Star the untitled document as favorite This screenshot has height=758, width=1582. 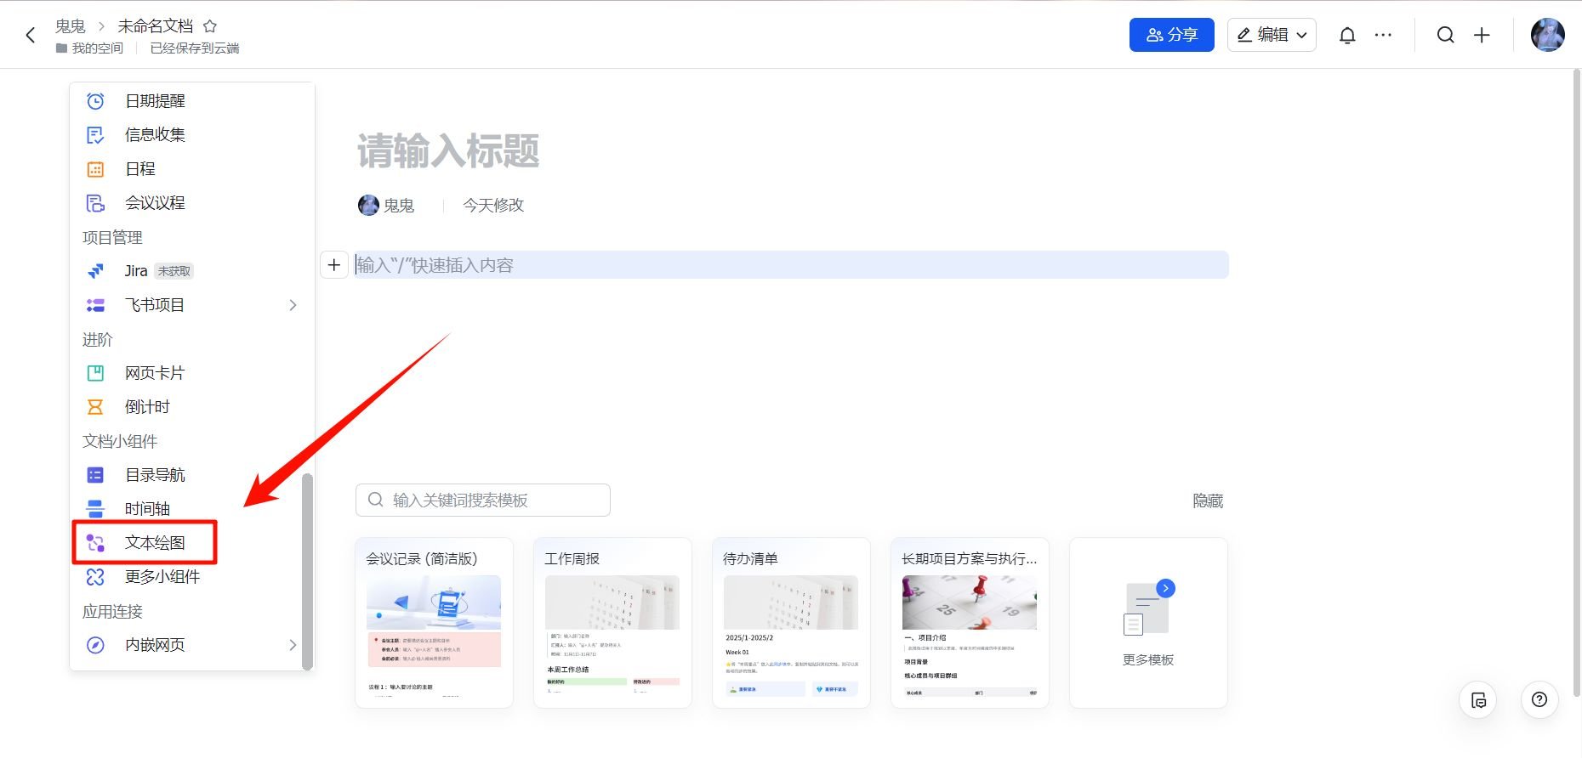click(210, 26)
